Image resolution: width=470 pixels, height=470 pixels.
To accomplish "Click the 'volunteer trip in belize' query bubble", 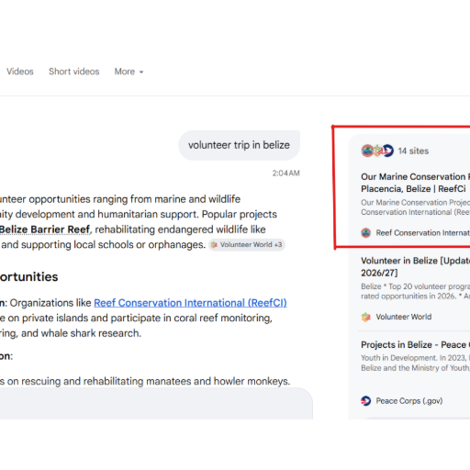I will [239, 145].
